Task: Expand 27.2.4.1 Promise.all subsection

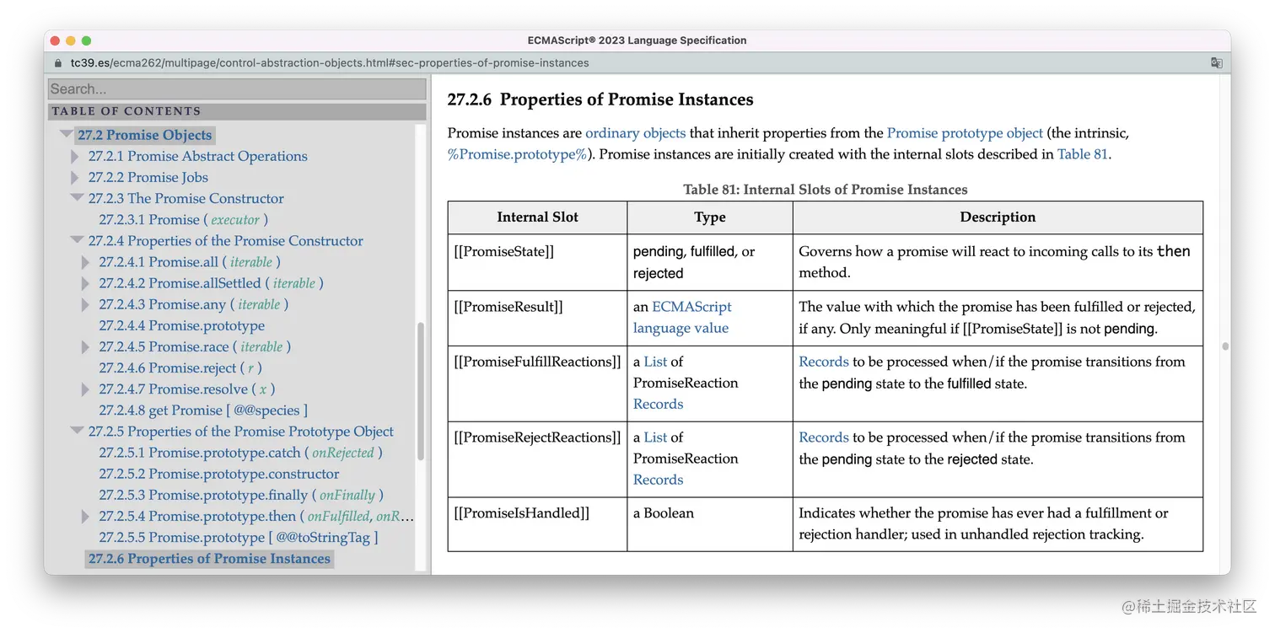Action: click(85, 261)
